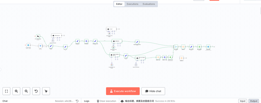
Task: Click the Hide chat button
Action: click(153, 91)
